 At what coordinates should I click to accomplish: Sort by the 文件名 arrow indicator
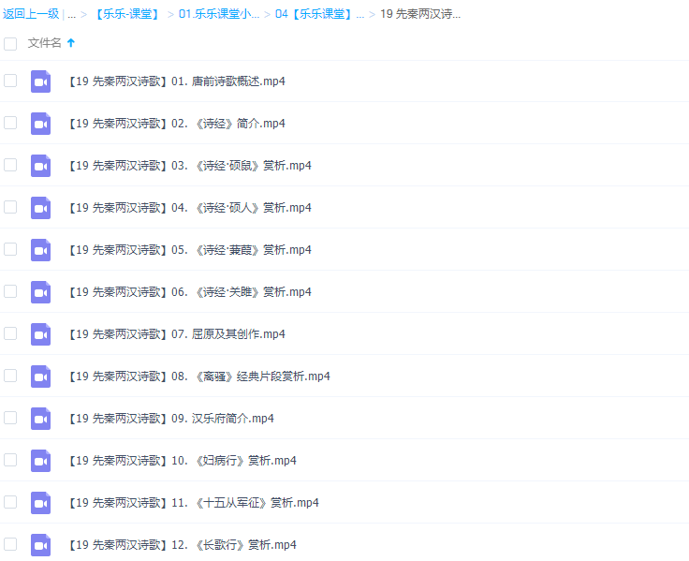point(71,43)
